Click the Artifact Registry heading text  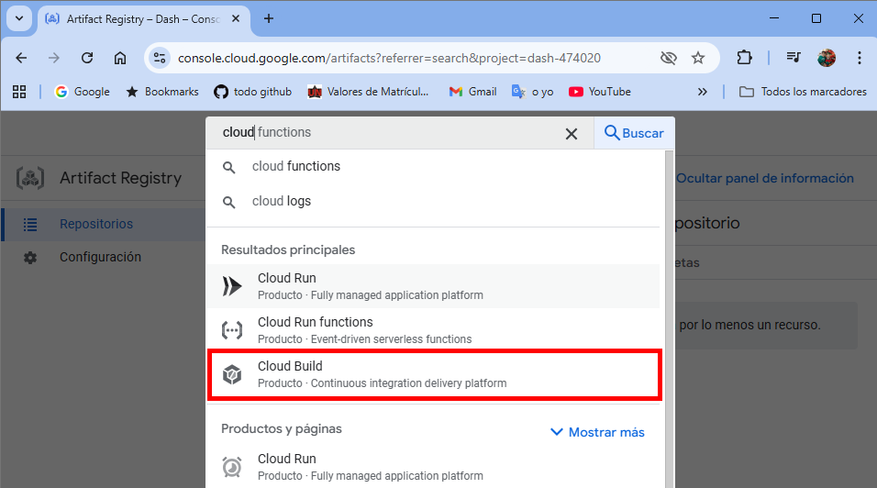[x=121, y=178]
